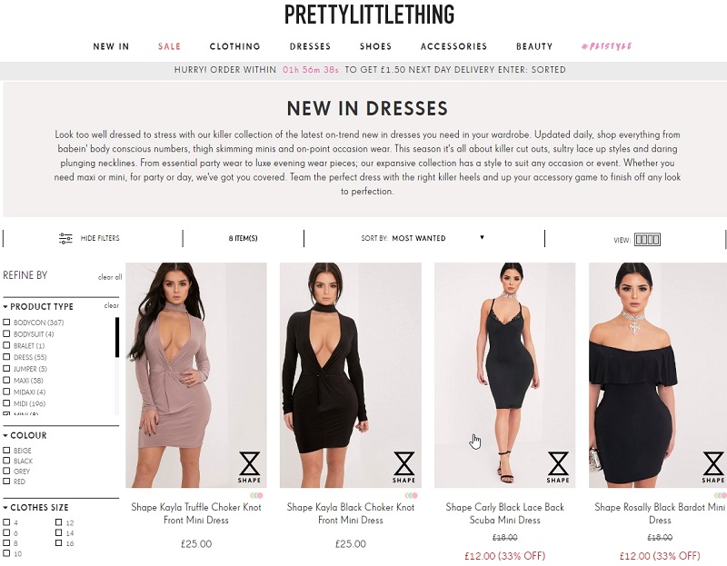The image size is (727, 566).
Task: Enable the Black colour filter checkbox
Action: (x=6, y=461)
